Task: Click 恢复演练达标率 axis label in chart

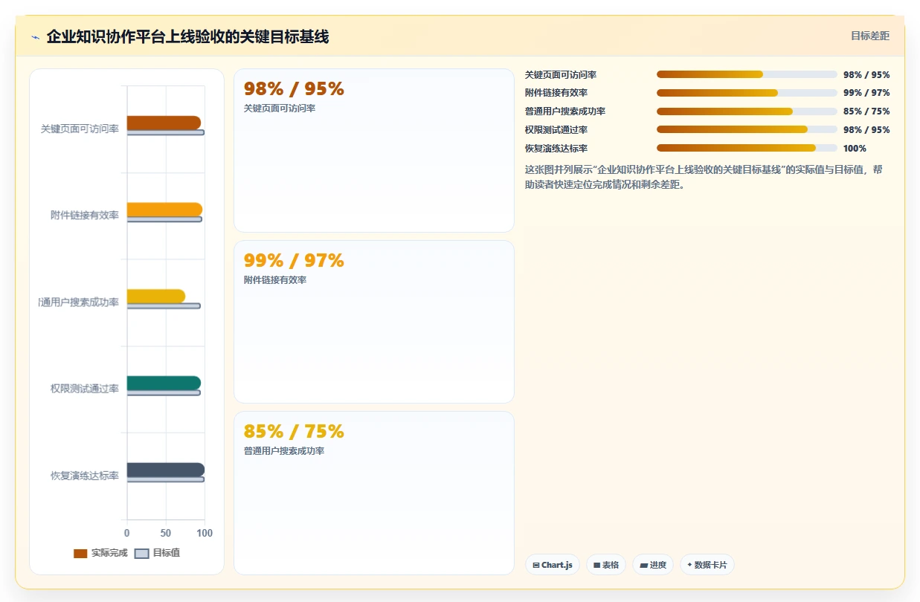Action: pos(85,476)
